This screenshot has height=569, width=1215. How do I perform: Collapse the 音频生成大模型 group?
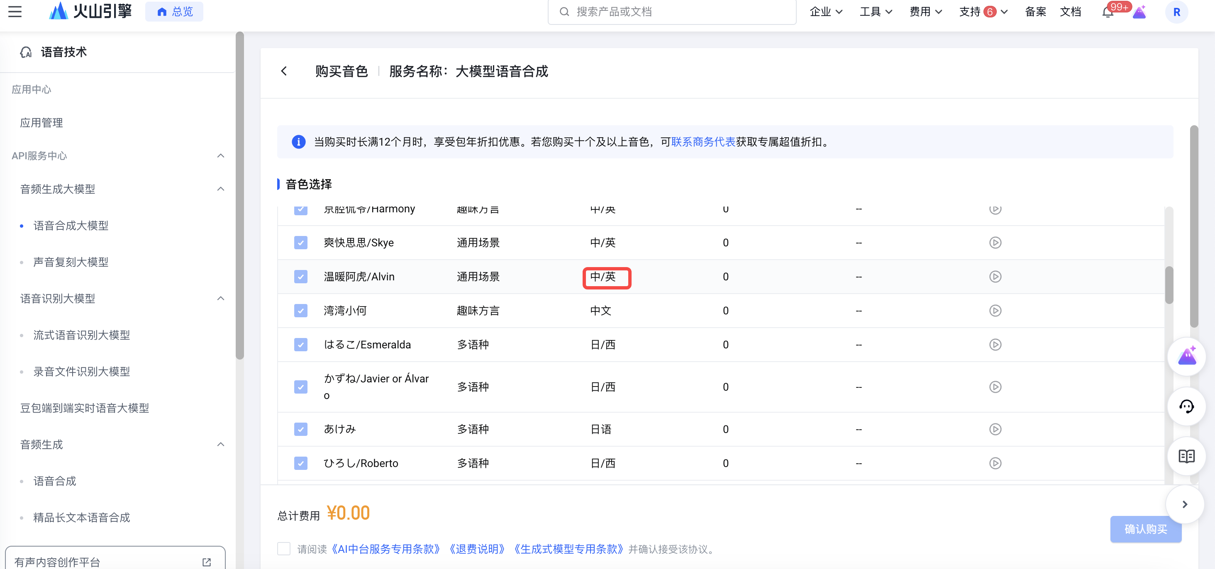221,189
